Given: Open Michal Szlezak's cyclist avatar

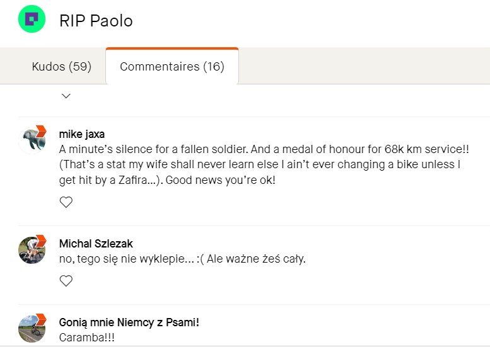Looking at the screenshot, I should point(31,250).
